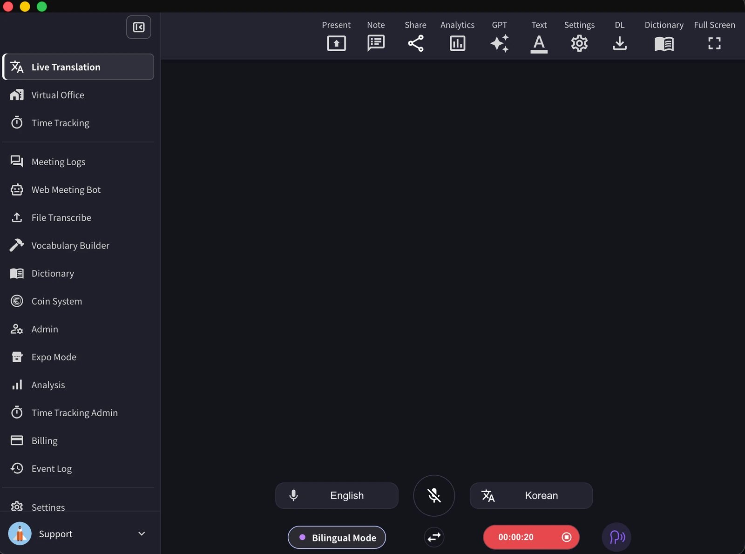Stop the recording timer at 00:00:20
745x554 pixels.
531,537
